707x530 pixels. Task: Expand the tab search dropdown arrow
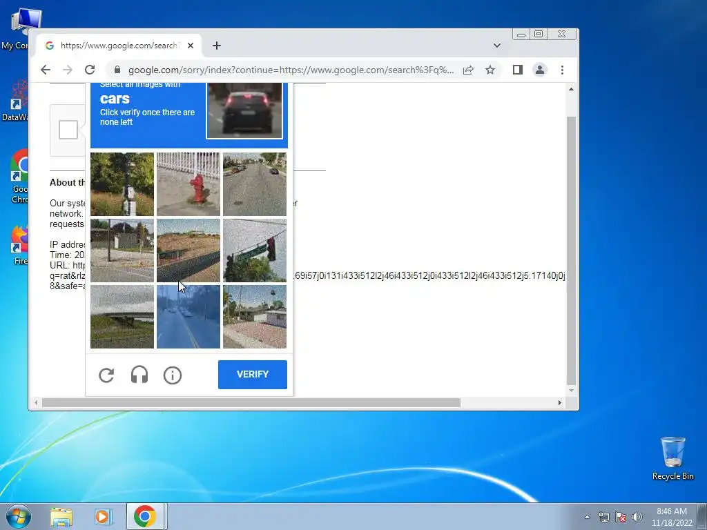click(x=497, y=46)
